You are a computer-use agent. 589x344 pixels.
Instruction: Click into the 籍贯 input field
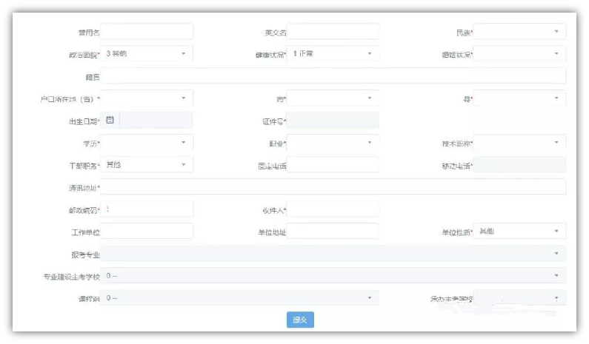click(x=333, y=75)
